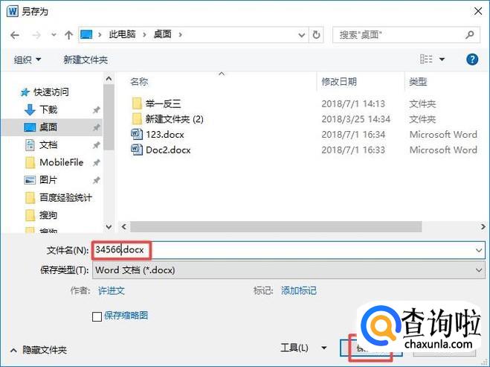Unpin 文档 from quick access
The height and width of the screenshot is (367, 490).
pyautogui.click(x=97, y=145)
